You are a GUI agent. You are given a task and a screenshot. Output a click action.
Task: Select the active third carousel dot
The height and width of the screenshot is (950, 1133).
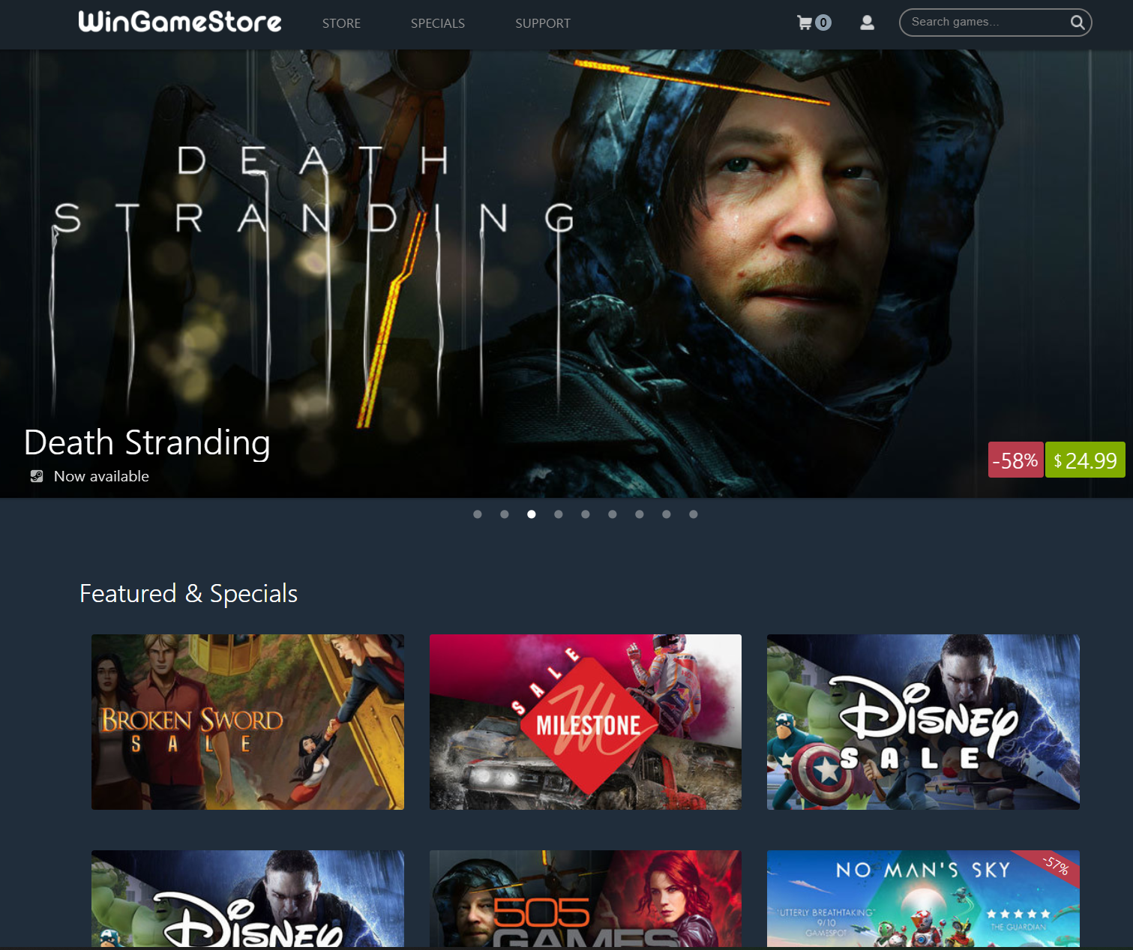(532, 514)
